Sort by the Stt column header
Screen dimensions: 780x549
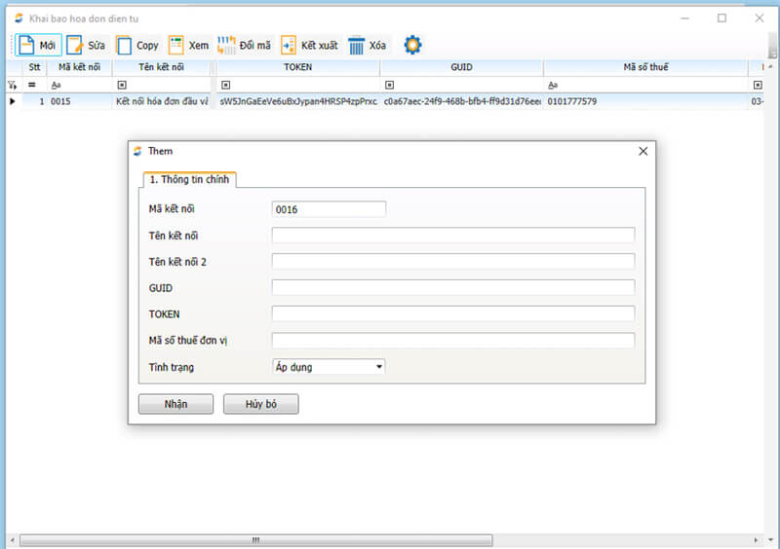34,67
